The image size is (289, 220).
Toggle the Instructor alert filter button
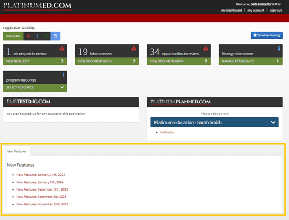click(x=13, y=36)
